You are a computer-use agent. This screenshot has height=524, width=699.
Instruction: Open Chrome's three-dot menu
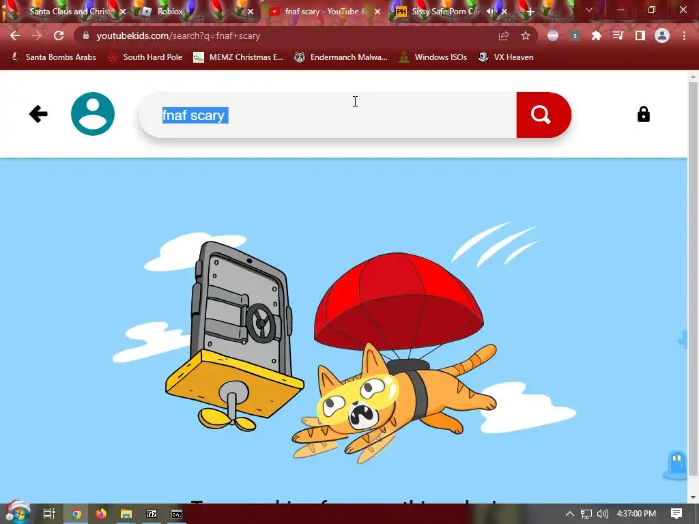click(x=684, y=36)
